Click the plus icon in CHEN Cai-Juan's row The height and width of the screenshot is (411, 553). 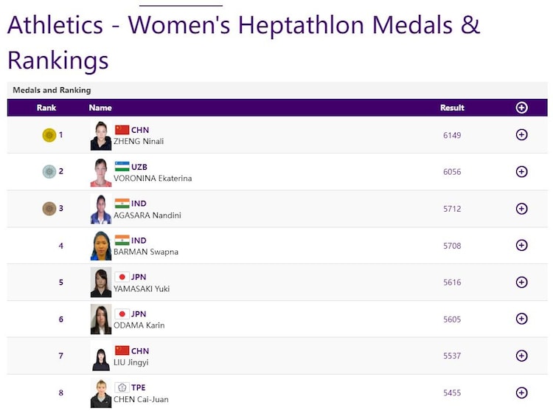[x=521, y=393]
